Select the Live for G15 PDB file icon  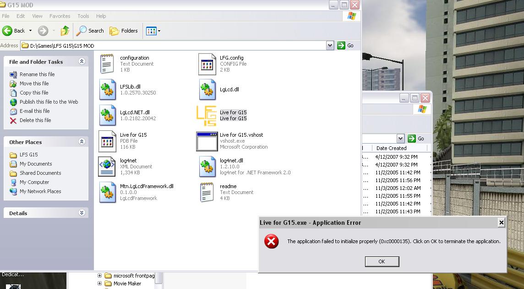coord(107,141)
